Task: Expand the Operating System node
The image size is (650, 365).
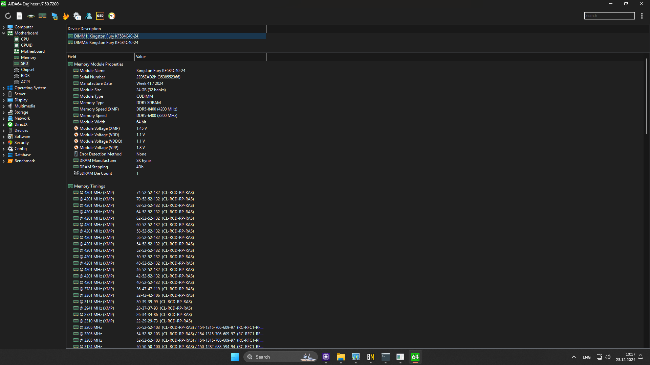Action: click(3, 88)
